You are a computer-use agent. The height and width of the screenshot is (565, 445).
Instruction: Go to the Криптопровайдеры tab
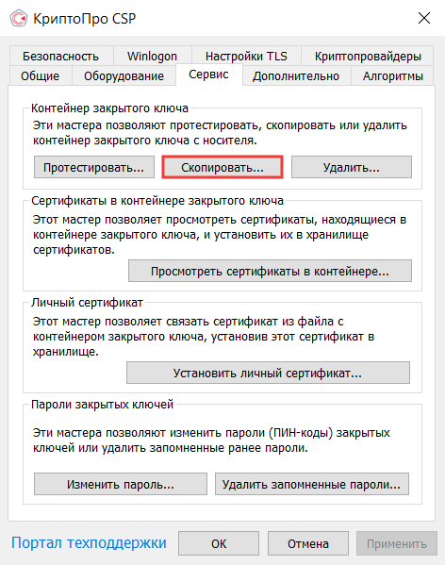(368, 57)
